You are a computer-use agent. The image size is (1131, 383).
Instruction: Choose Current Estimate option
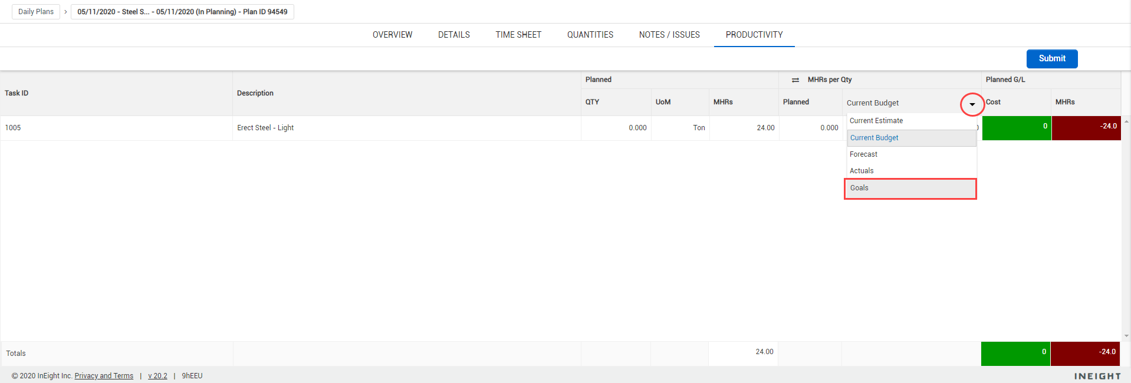(912, 121)
